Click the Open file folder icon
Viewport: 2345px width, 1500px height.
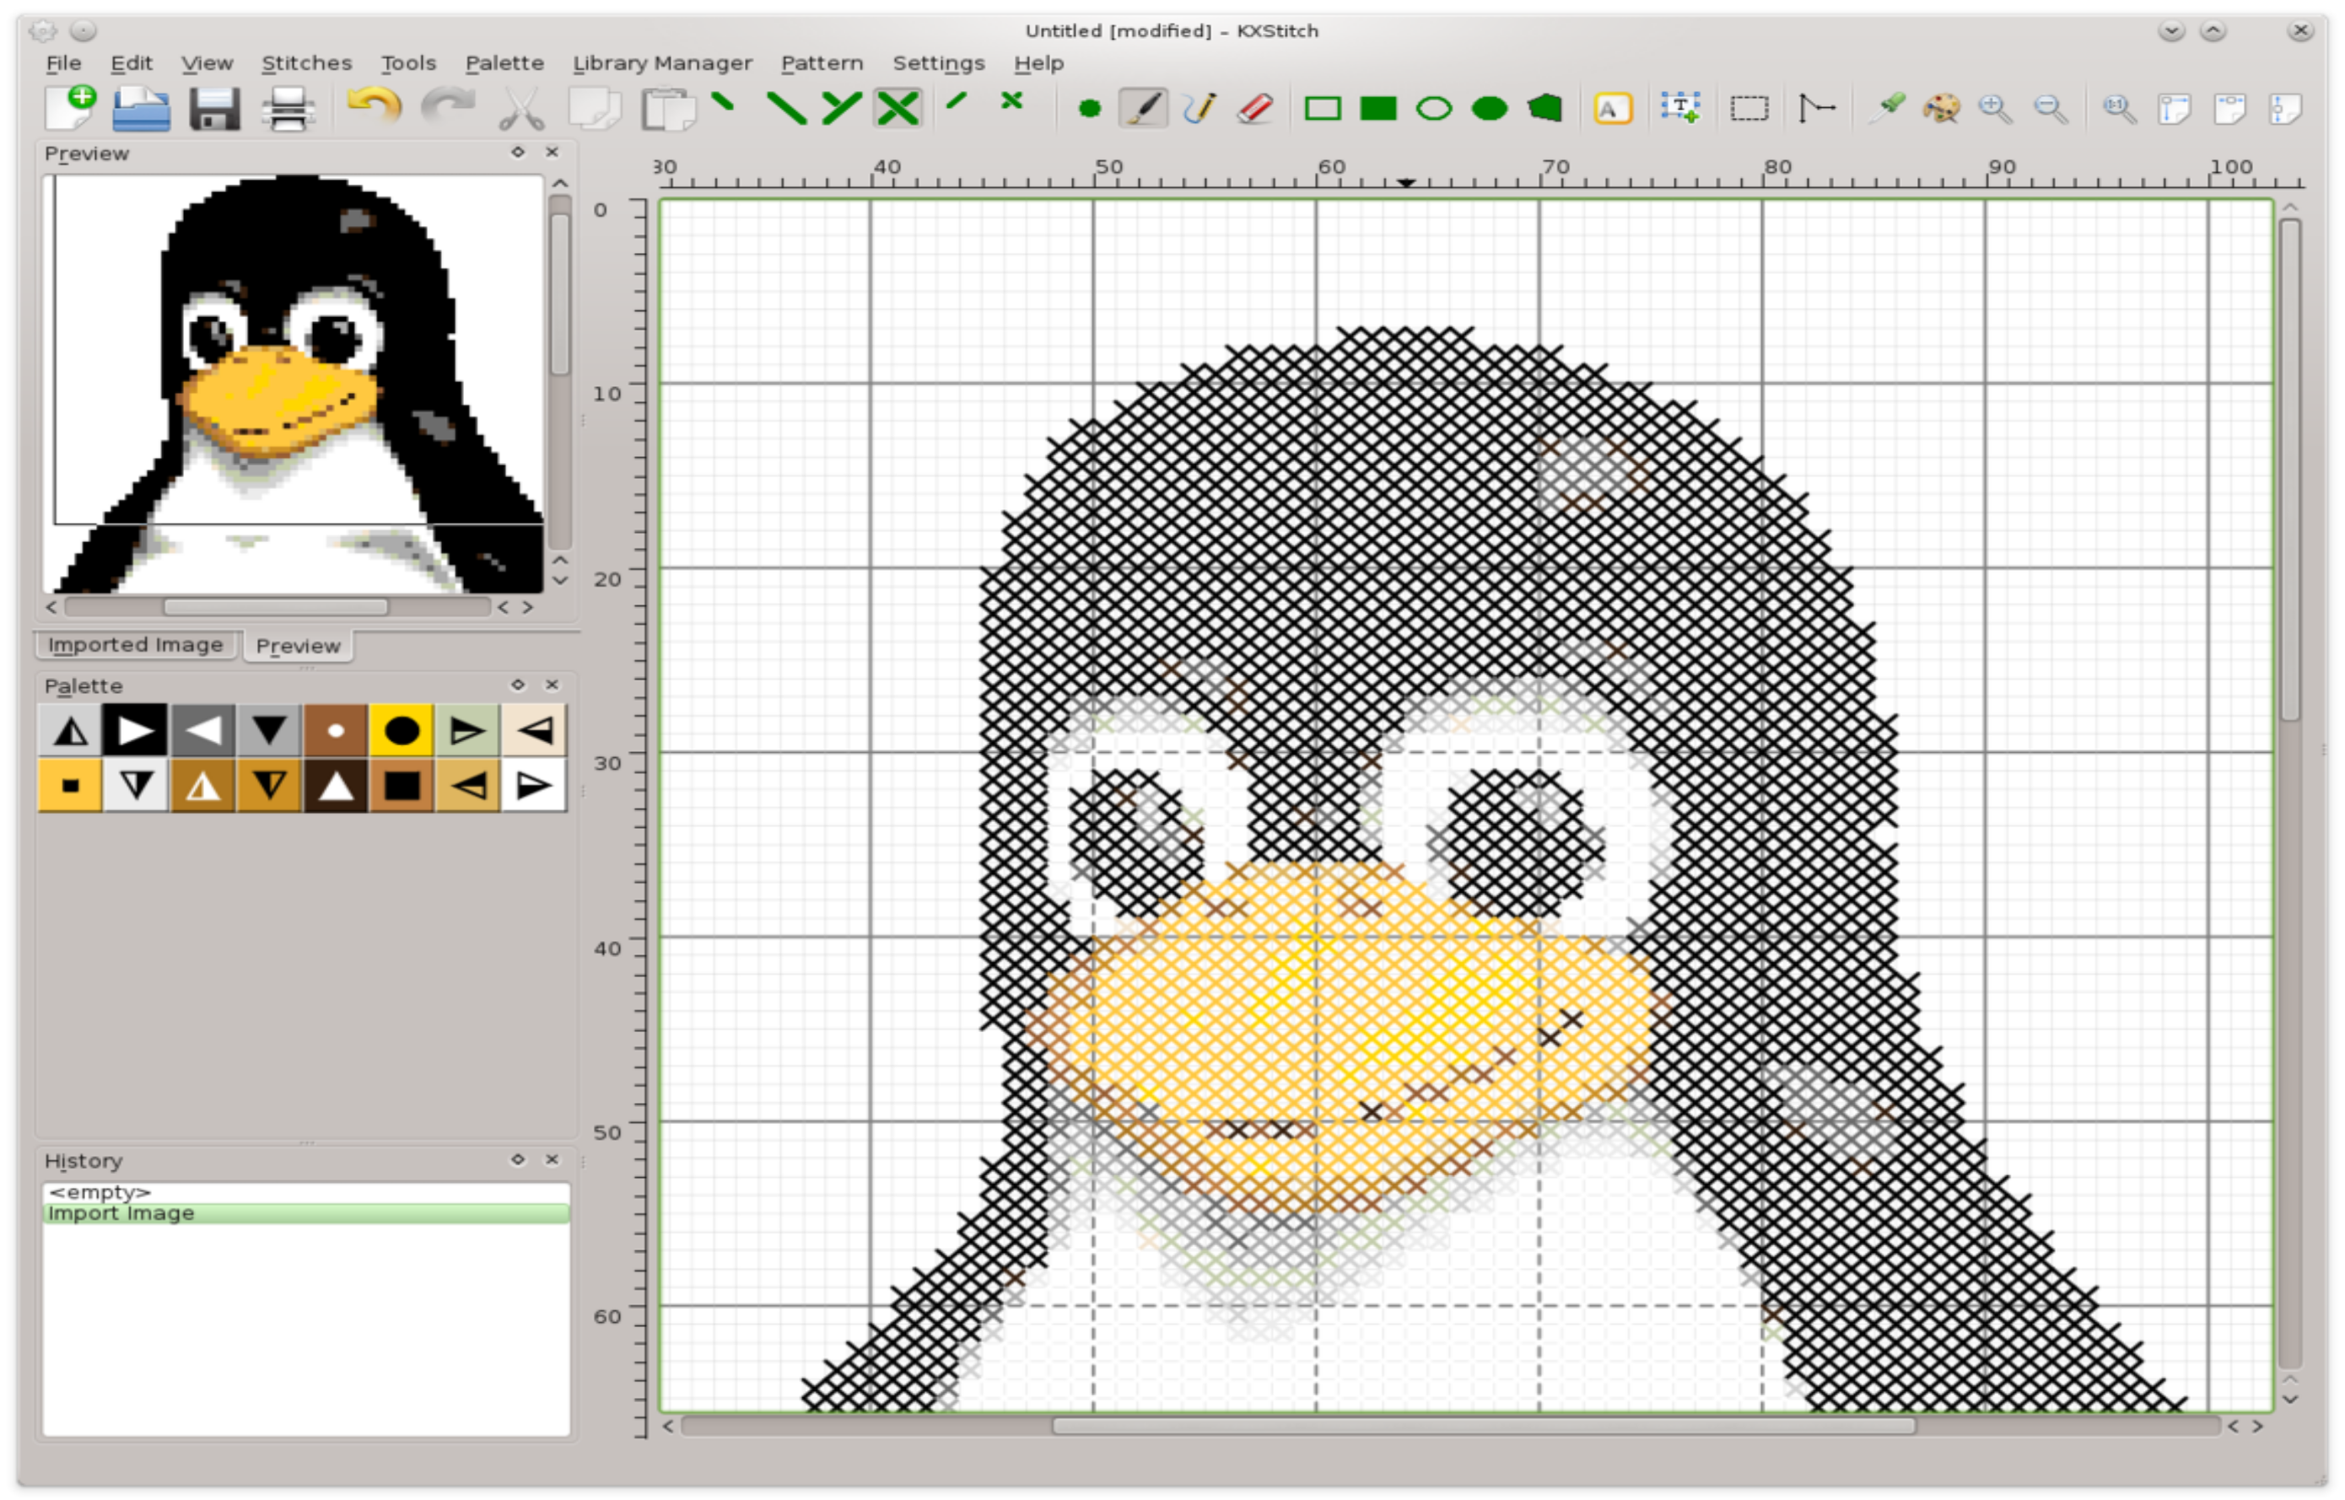pyautogui.click(x=141, y=108)
